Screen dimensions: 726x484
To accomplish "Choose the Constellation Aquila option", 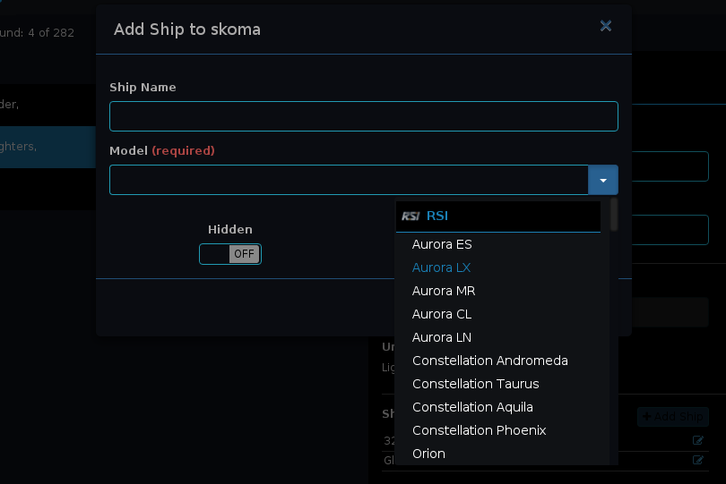I will [x=472, y=407].
